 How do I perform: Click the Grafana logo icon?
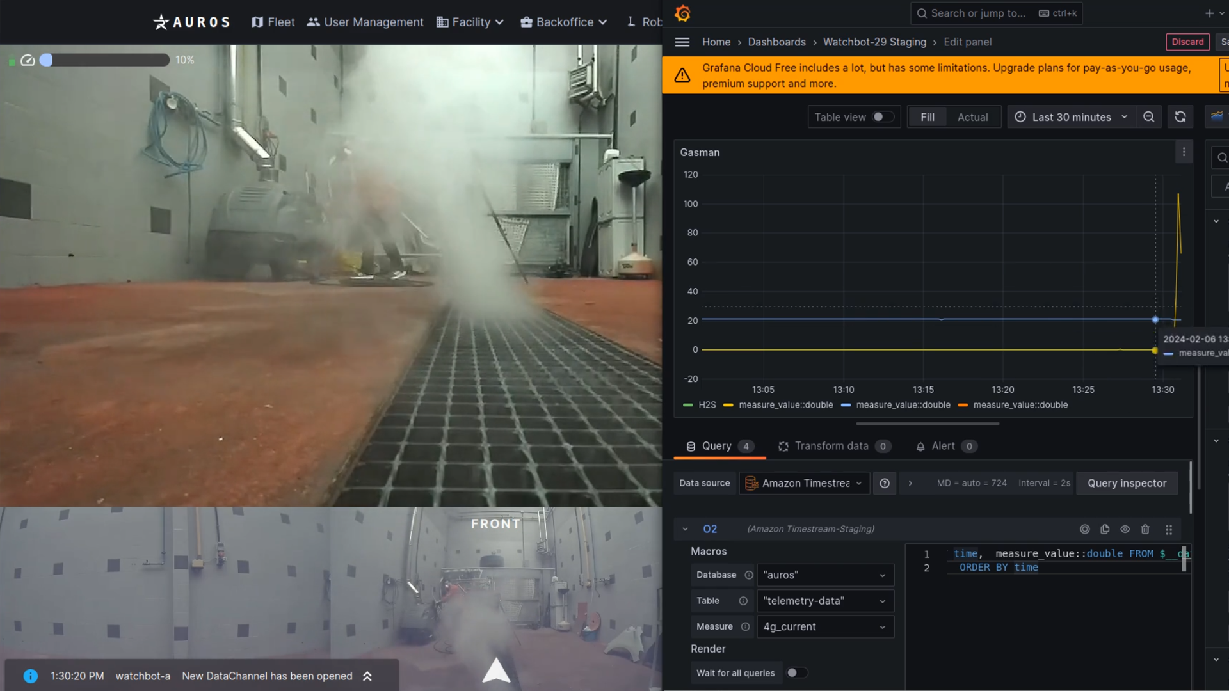(x=682, y=13)
